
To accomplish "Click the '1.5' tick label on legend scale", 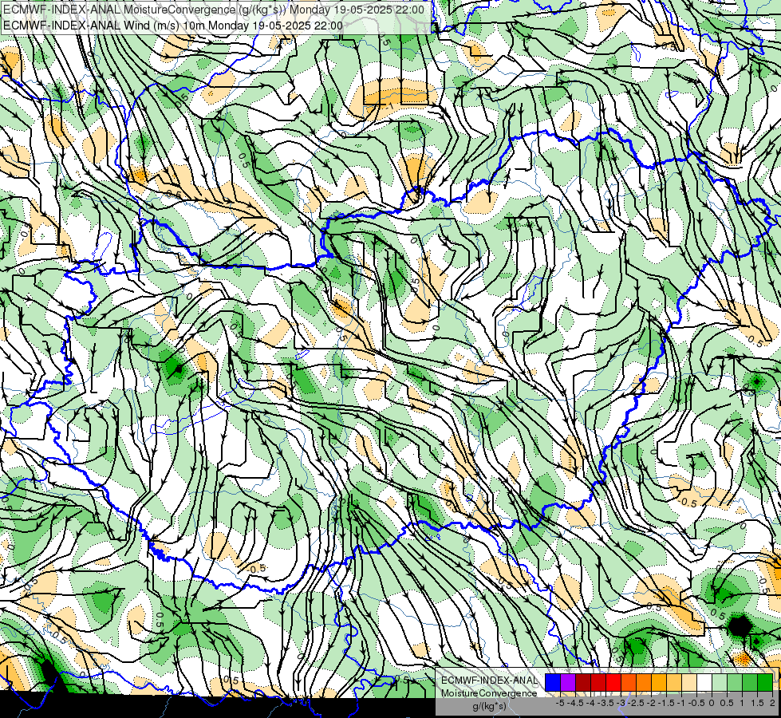I will [757, 703].
